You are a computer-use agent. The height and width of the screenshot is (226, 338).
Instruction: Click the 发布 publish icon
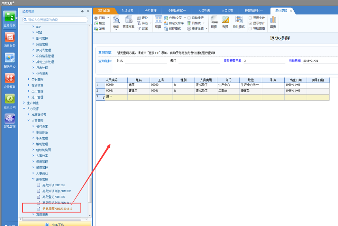tap(96, 28)
